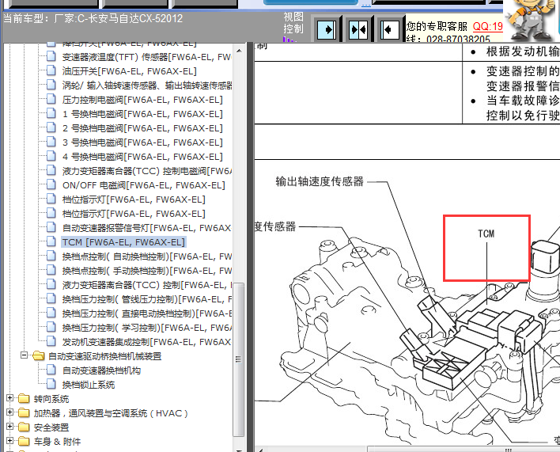Viewport: 560px width, 452px height.
Task: Click the folder icon of 自动变速驱动桥换档机械装置
Action: pos(39,355)
